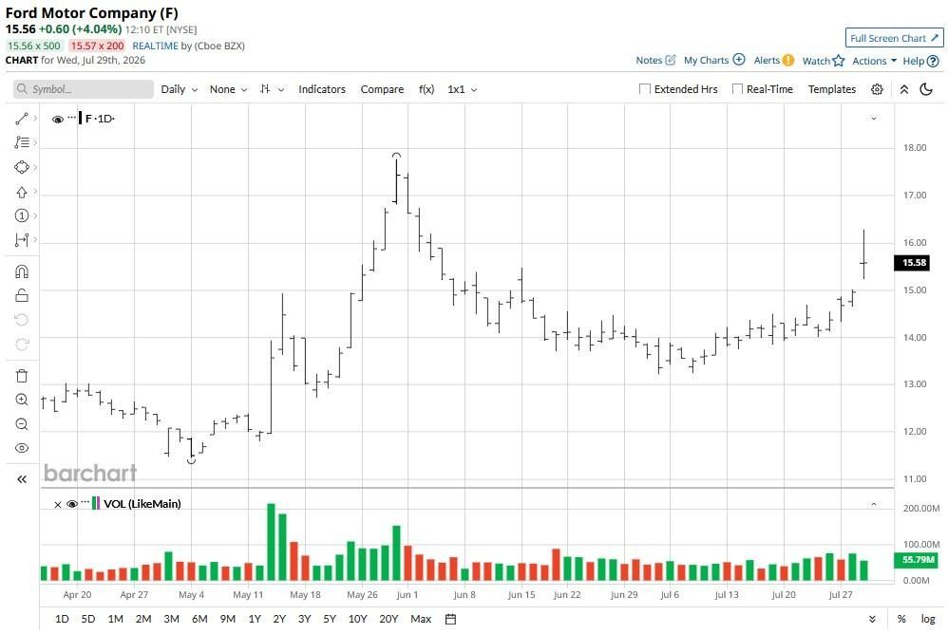The image size is (948, 634).
Task: Open more options for F 1D
Action: pyautogui.click(x=72, y=117)
